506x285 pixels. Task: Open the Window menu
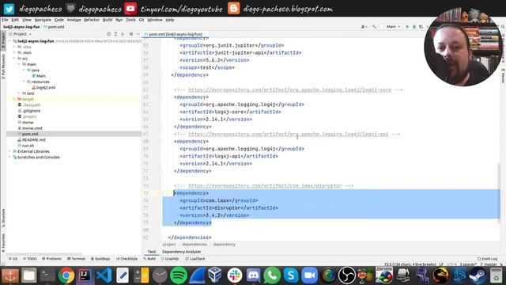(x=155, y=20)
